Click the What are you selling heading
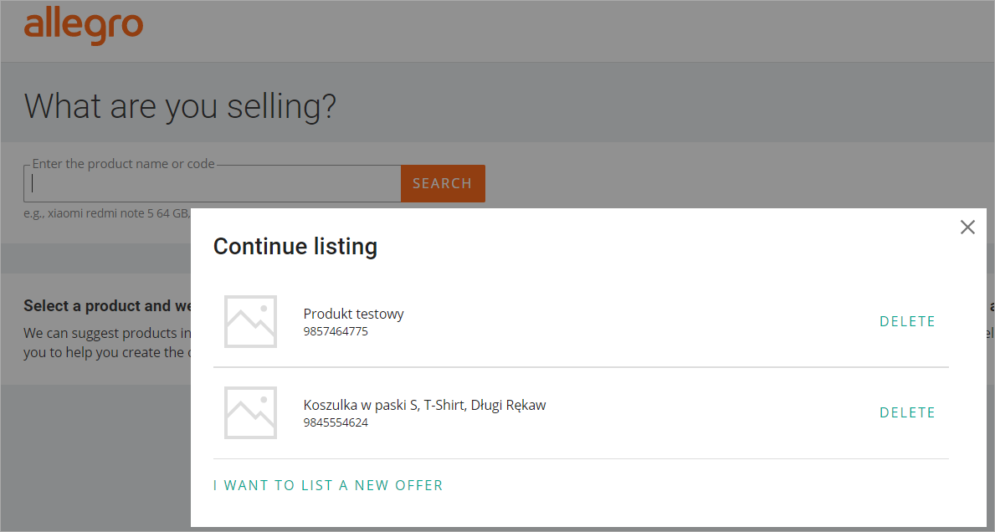995x532 pixels. click(x=180, y=106)
